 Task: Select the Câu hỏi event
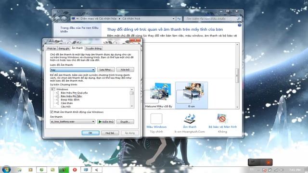pyautogui.click(x=65, y=107)
